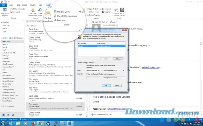
Task: Switch to the VIEW ribbon tab
Action: [x=41, y=5]
